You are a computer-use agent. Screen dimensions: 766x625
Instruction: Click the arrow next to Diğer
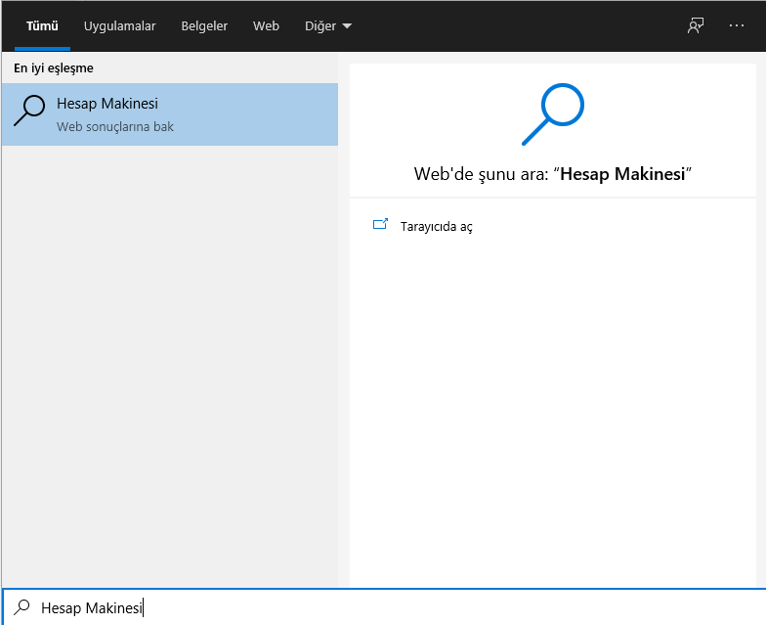click(347, 27)
